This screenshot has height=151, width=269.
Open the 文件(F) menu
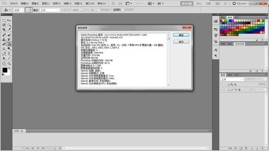pos(14,3)
